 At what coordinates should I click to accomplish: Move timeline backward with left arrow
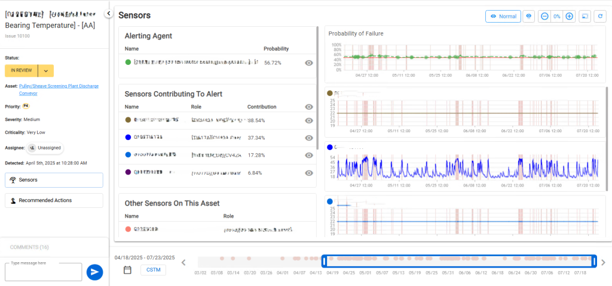(183, 262)
